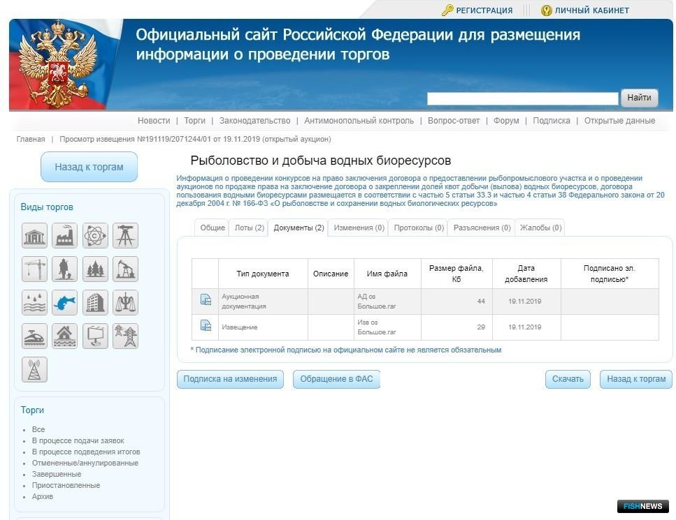Image resolution: width=676 pixels, height=520 pixels.
Task: Open Отмененные/аннулированные link
Action: coord(85,463)
